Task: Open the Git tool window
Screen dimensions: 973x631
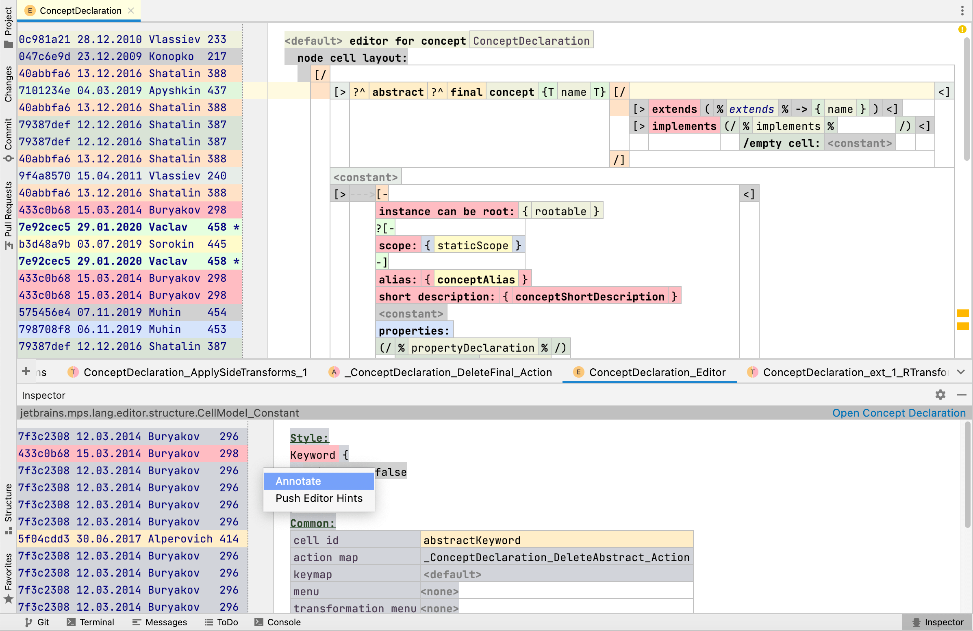Action: click(x=37, y=622)
